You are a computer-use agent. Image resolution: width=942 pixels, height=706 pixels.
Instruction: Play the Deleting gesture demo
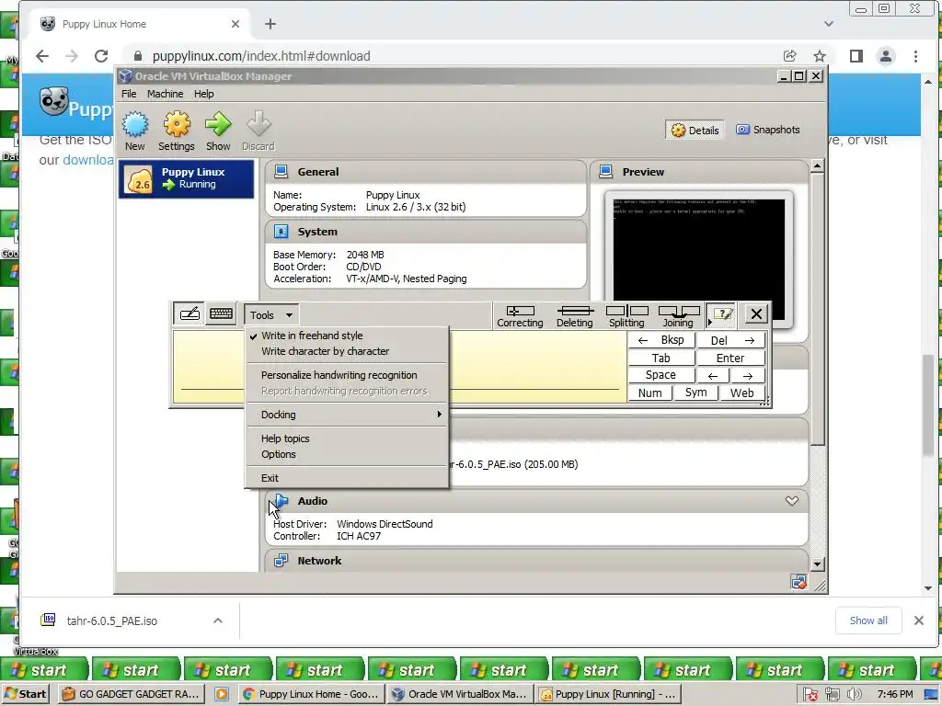pos(575,316)
